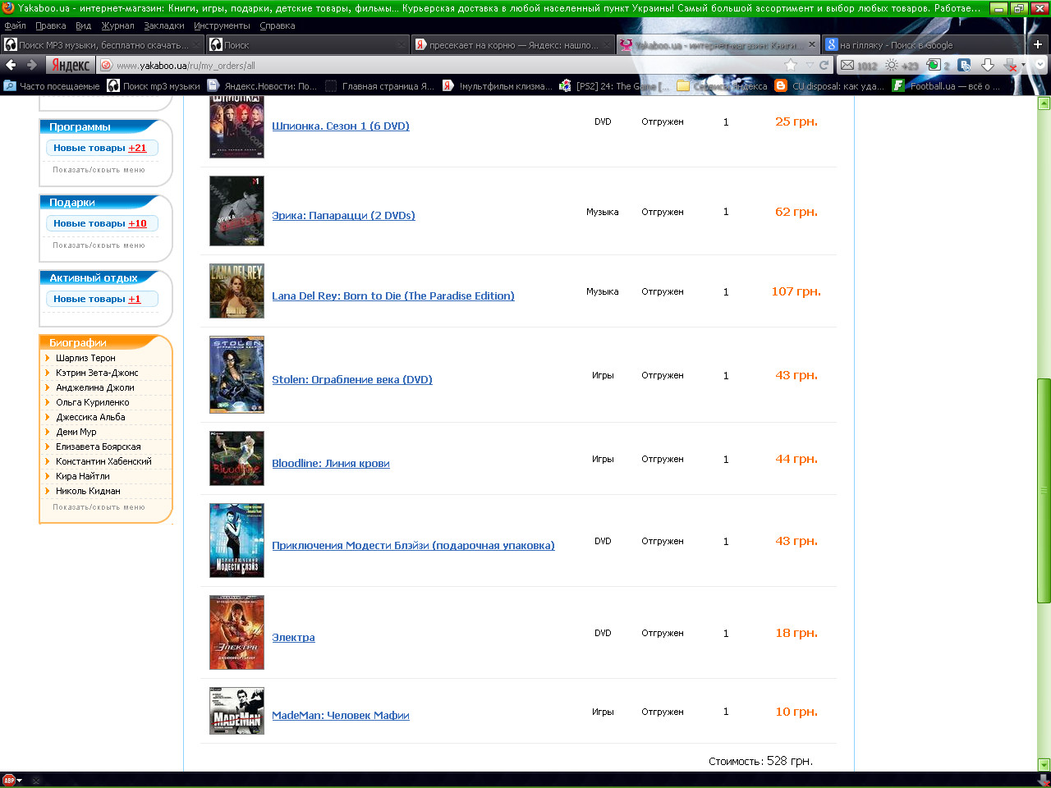Click the Яндекс logo button in toolbar

(71, 65)
